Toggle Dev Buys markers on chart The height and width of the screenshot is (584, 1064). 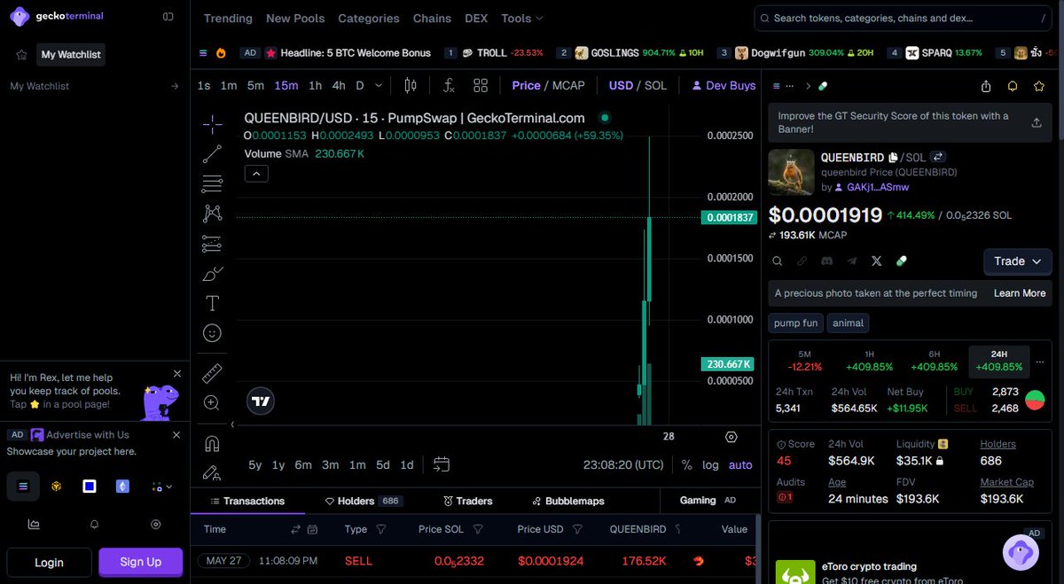[x=724, y=86]
